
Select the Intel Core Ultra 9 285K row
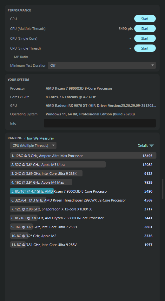coord(83,173)
